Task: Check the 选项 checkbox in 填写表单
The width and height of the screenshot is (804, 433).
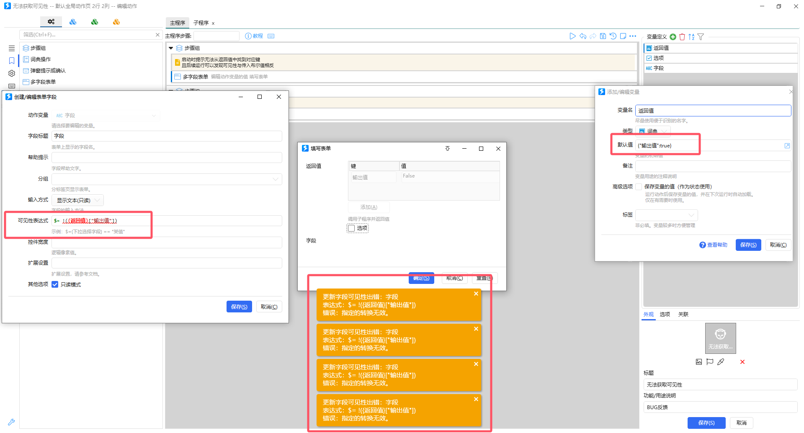Action: (351, 228)
